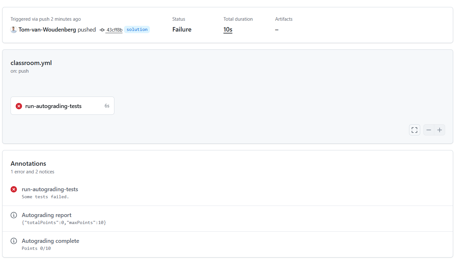
Task: Click the 10s total duration link
Action: coord(228,30)
